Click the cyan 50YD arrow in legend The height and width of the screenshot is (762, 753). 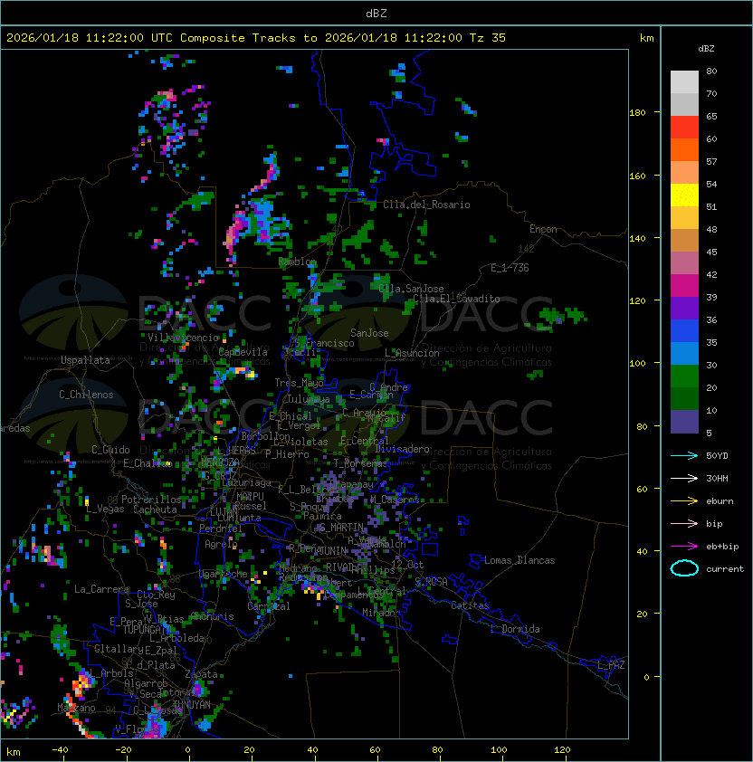(x=684, y=455)
